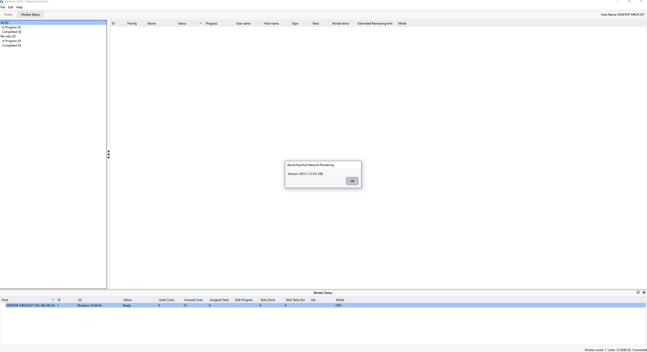Open the Help menu
The width and height of the screenshot is (647, 352).
click(x=19, y=7)
